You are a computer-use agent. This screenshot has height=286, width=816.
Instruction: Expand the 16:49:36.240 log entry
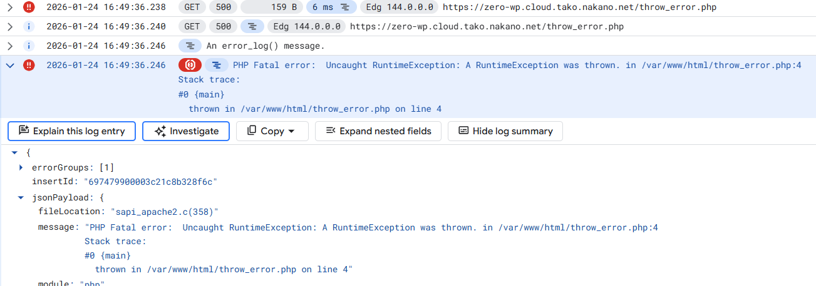pyautogui.click(x=10, y=27)
